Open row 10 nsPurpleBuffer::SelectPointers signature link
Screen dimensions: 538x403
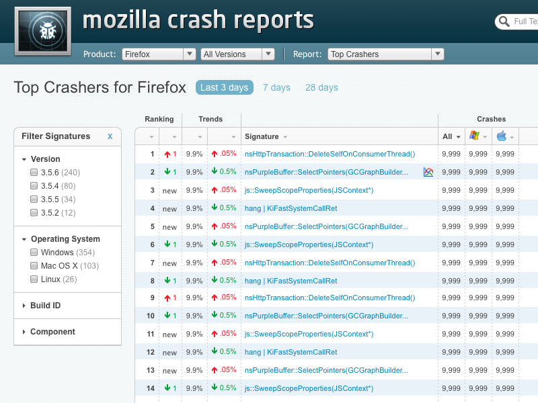click(x=326, y=316)
